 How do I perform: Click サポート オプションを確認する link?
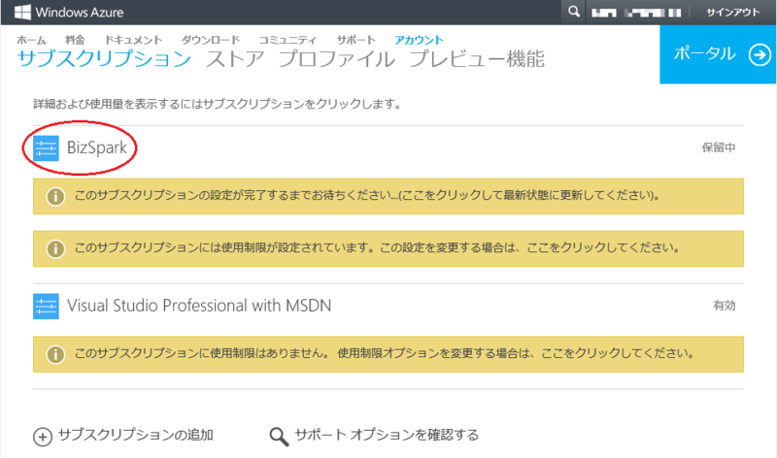click(387, 435)
